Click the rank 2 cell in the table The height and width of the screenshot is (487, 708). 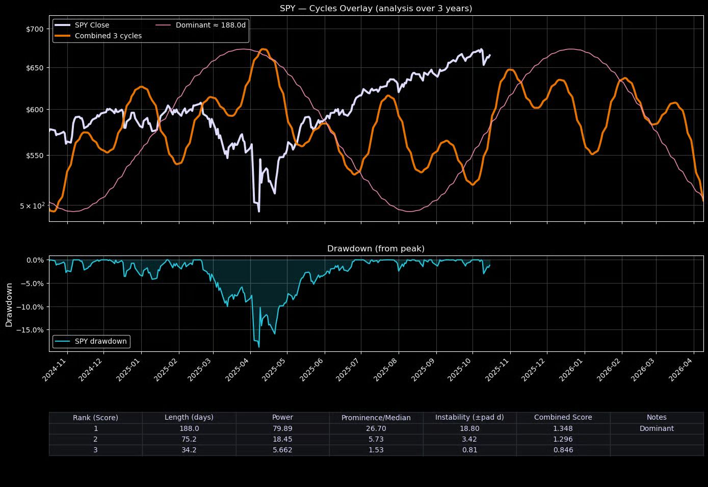(95, 440)
